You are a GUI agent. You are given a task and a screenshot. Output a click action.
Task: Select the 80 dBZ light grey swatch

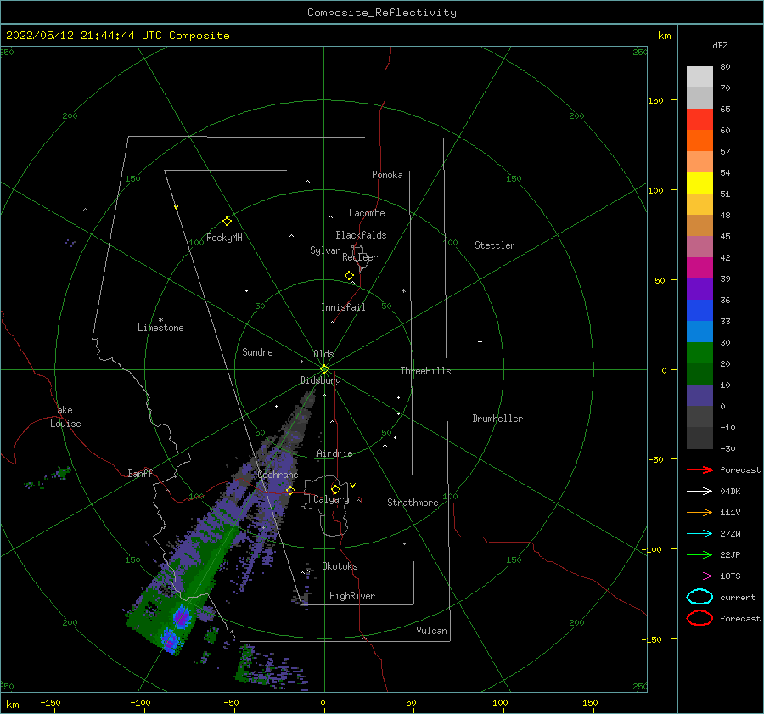coord(699,77)
